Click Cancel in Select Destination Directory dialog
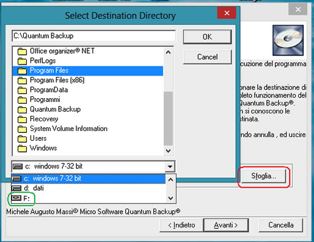314x242 pixels. [x=207, y=57]
